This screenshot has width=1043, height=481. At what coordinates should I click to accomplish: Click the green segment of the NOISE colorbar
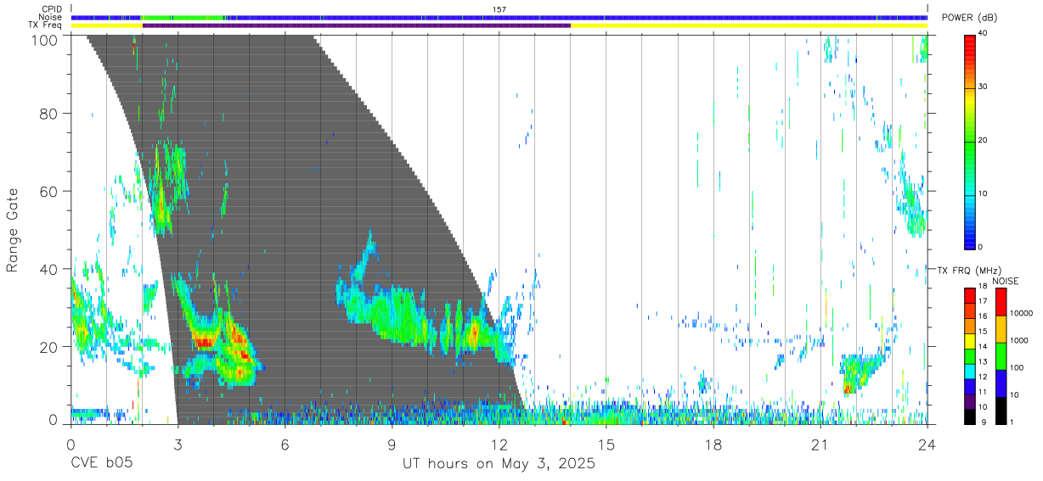[x=1001, y=355]
